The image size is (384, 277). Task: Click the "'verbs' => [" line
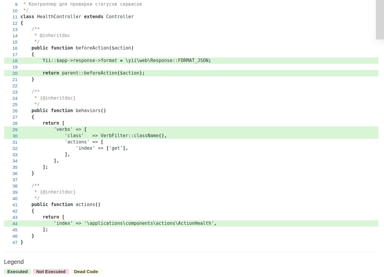tap(191, 130)
